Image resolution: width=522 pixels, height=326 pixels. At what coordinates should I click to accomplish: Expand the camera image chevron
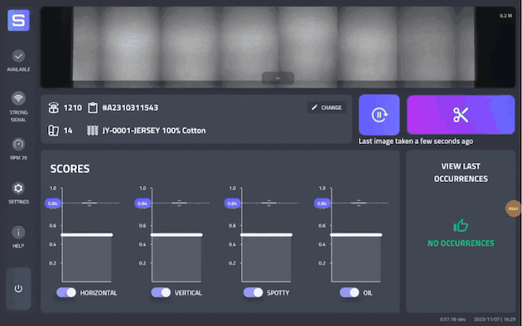pos(278,78)
